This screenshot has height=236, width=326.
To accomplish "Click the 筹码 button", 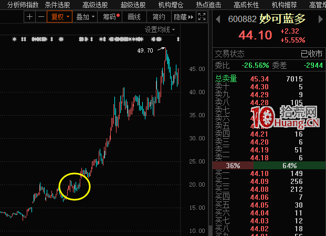I will coord(110,17).
